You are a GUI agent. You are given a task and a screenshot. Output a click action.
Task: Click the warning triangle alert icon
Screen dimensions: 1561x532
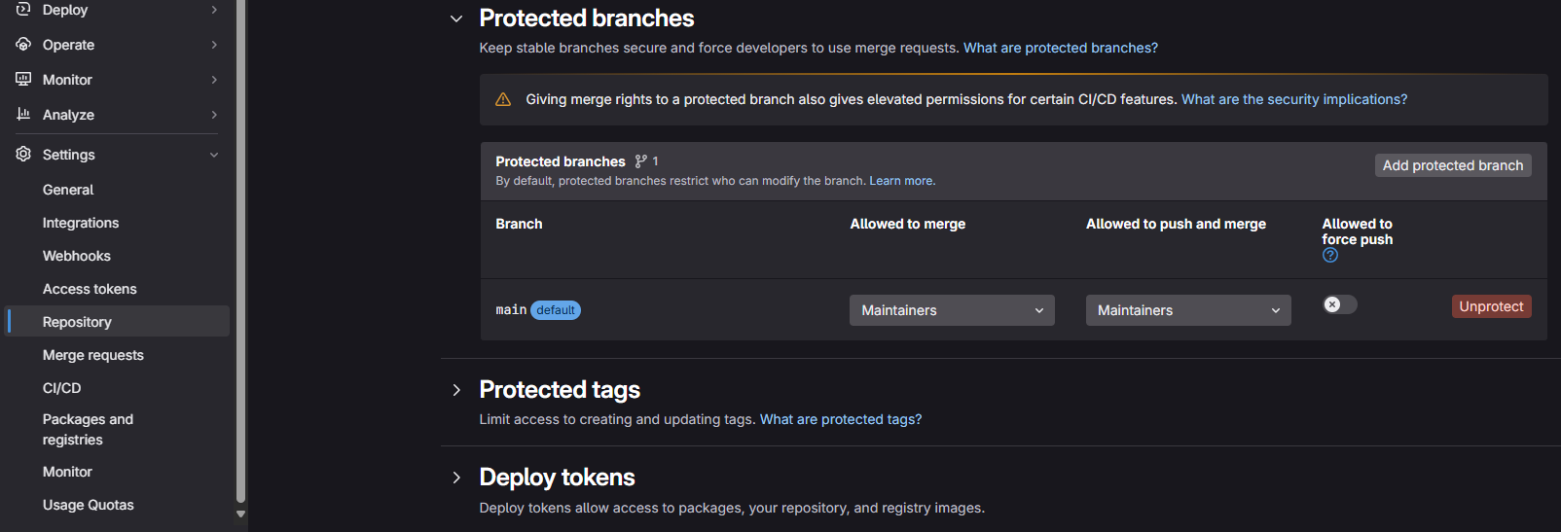point(503,99)
